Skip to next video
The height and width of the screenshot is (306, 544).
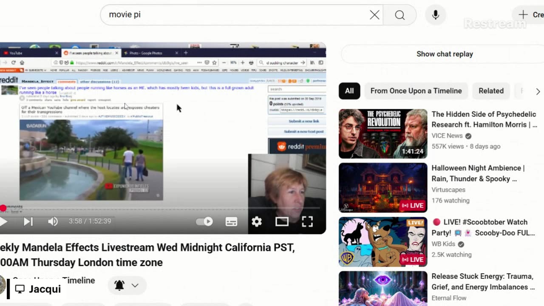(x=28, y=221)
